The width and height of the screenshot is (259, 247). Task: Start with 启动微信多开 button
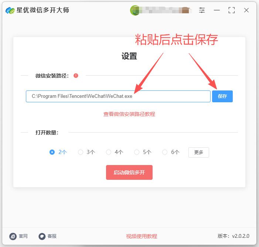[x=129, y=172]
